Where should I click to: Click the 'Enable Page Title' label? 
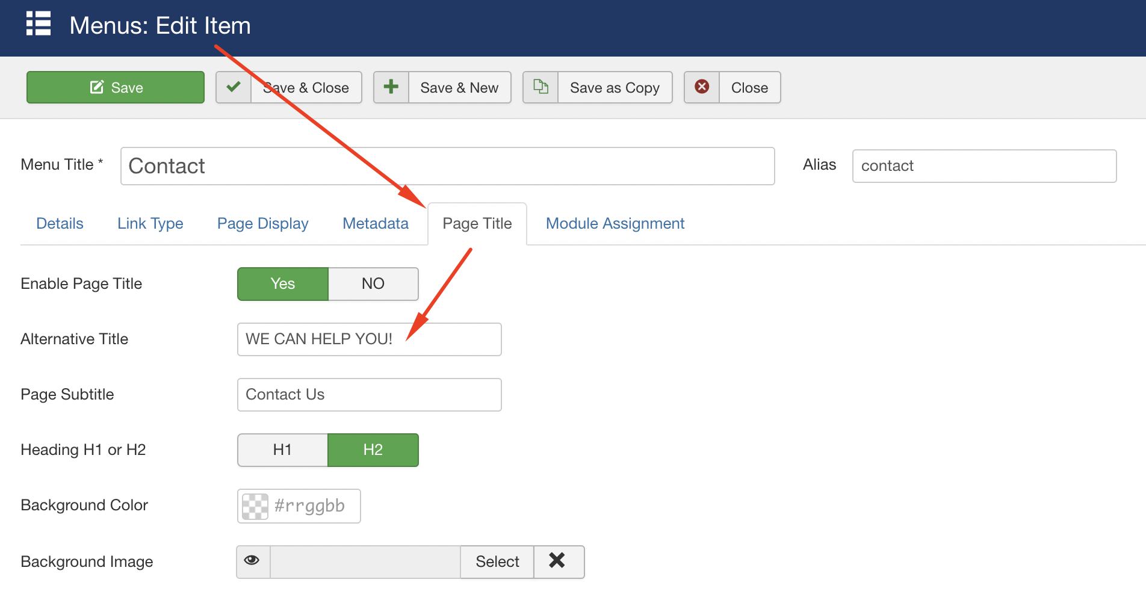pos(81,283)
